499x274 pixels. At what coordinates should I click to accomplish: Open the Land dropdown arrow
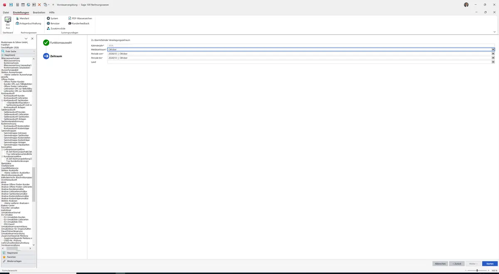(493, 62)
